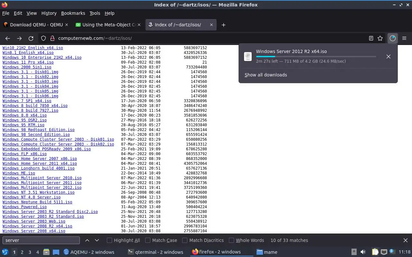The image size is (412, 257).
Task: Open the taskbar start menu icon
Action: click(x=5, y=252)
